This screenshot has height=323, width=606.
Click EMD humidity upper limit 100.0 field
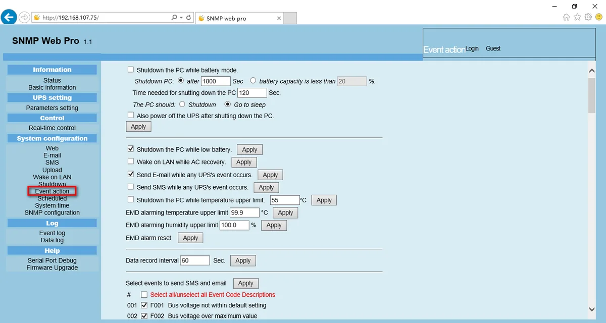tap(234, 225)
